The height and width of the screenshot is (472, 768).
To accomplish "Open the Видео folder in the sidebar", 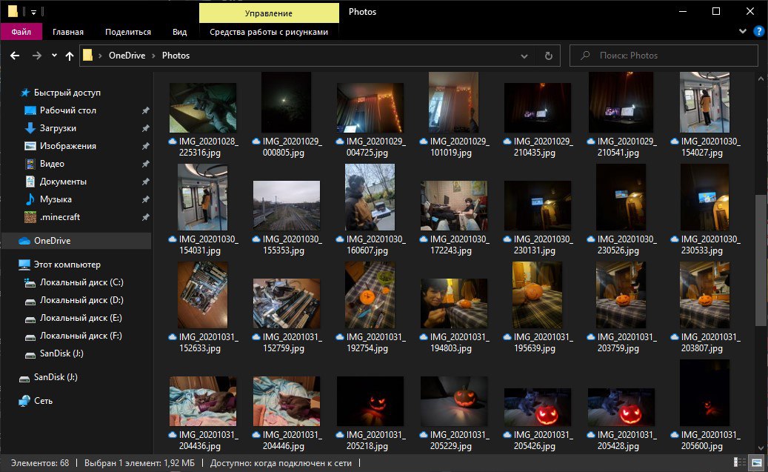I will pos(52,164).
